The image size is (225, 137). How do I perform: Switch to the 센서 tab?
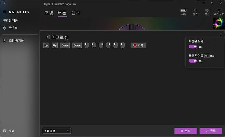pyautogui.click(x=75, y=13)
